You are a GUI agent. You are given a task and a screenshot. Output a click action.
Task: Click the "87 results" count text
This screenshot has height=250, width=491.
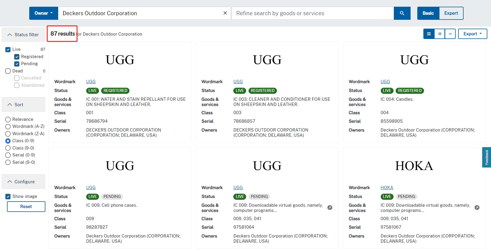click(x=63, y=34)
